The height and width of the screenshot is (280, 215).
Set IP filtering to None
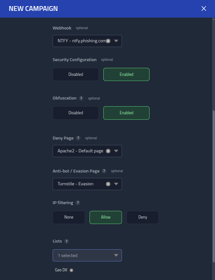[69, 217]
